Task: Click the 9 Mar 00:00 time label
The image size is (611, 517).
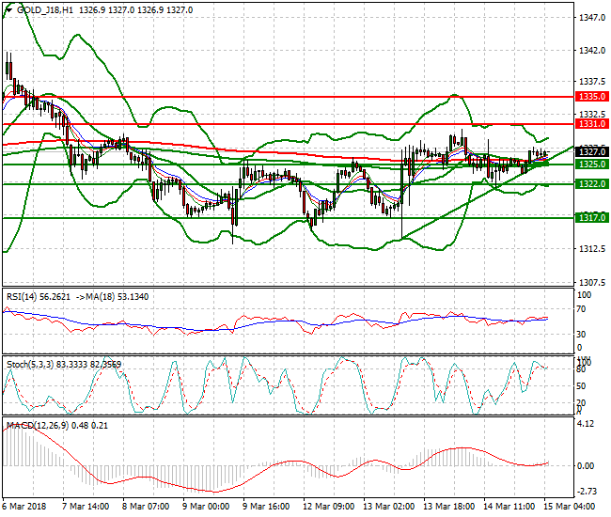Action: tap(207, 507)
